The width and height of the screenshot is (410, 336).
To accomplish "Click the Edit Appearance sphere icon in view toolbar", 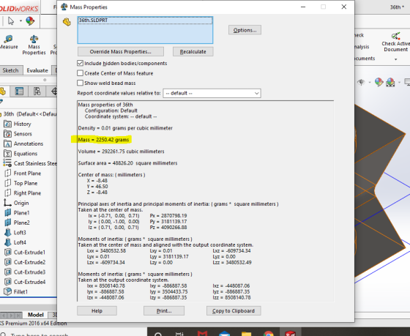I will pos(379,83).
